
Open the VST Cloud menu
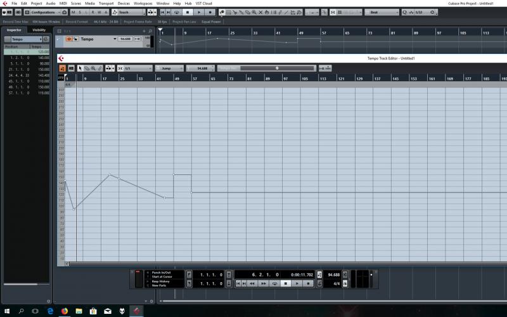[x=203, y=3]
